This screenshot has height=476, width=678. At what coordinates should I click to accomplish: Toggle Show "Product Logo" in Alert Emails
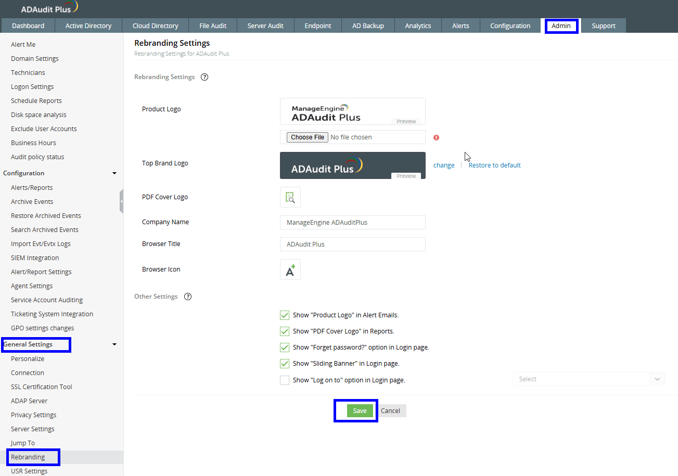285,315
